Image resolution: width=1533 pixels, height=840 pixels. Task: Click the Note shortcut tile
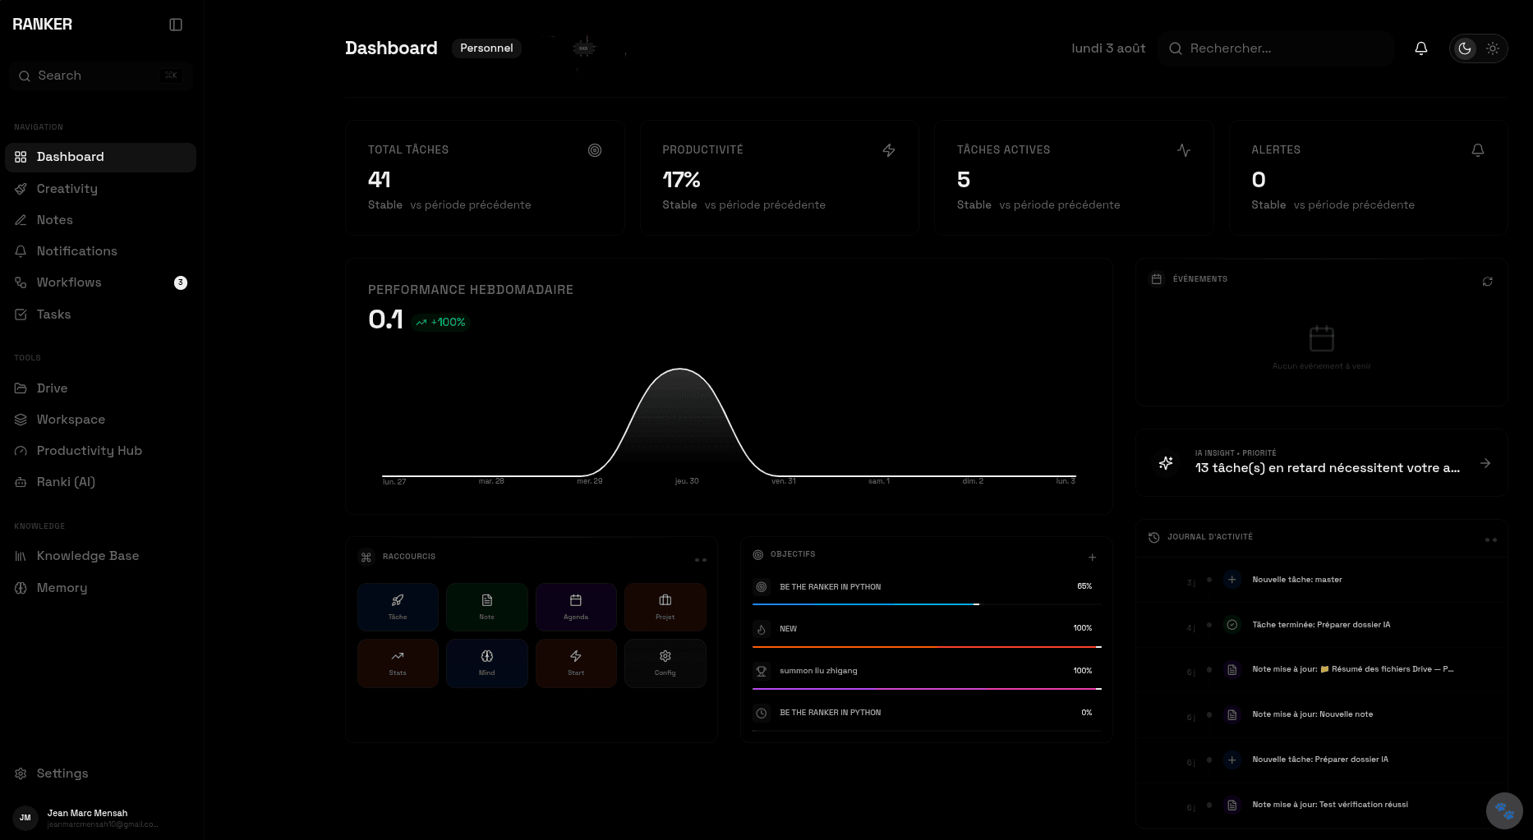click(486, 607)
